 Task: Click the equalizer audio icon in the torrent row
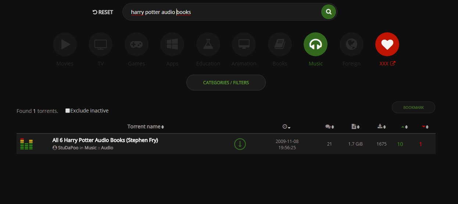26,144
